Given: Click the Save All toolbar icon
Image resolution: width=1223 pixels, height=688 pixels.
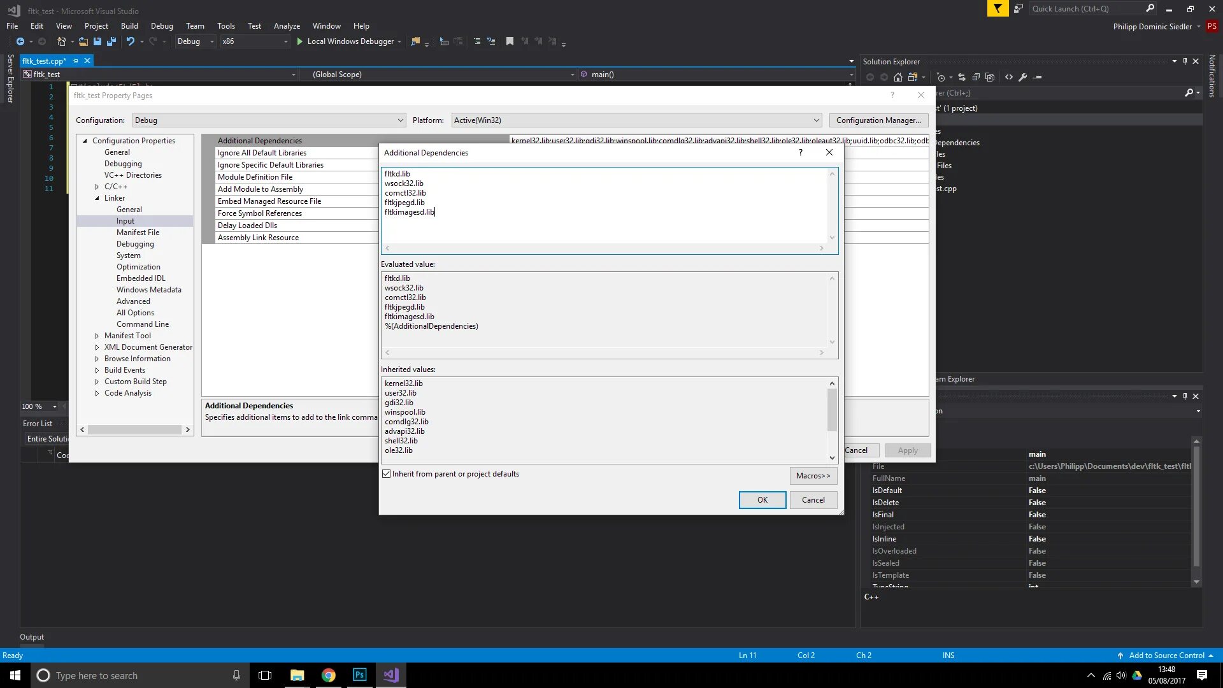Looking at the screenshot, I should pos(111,41).
